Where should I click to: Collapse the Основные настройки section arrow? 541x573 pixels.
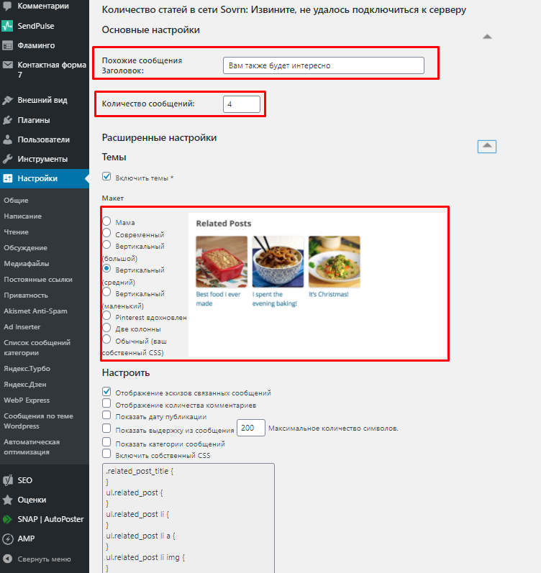click(487, 37)
